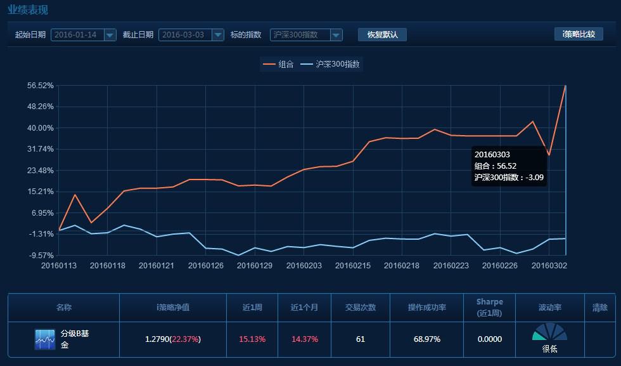
Task: Click the 恢复默认 button
Action: pos(382,34)
